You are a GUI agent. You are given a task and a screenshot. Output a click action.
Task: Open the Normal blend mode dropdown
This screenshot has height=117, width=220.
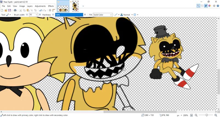tap(126, 15)
